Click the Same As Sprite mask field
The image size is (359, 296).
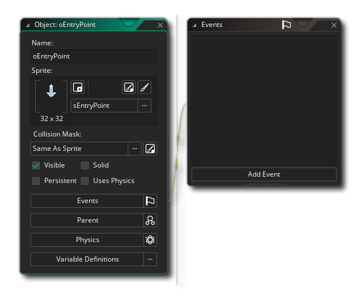[79, 149]
